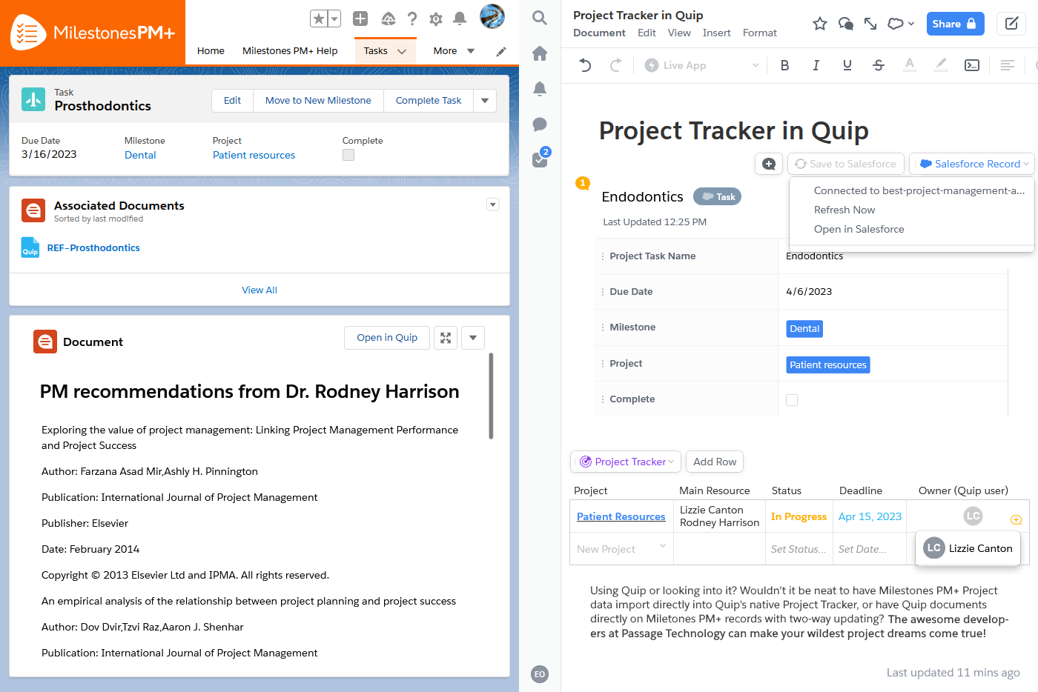Click the global actions plus icon
1038x692 pixels.
click(360, 19)
